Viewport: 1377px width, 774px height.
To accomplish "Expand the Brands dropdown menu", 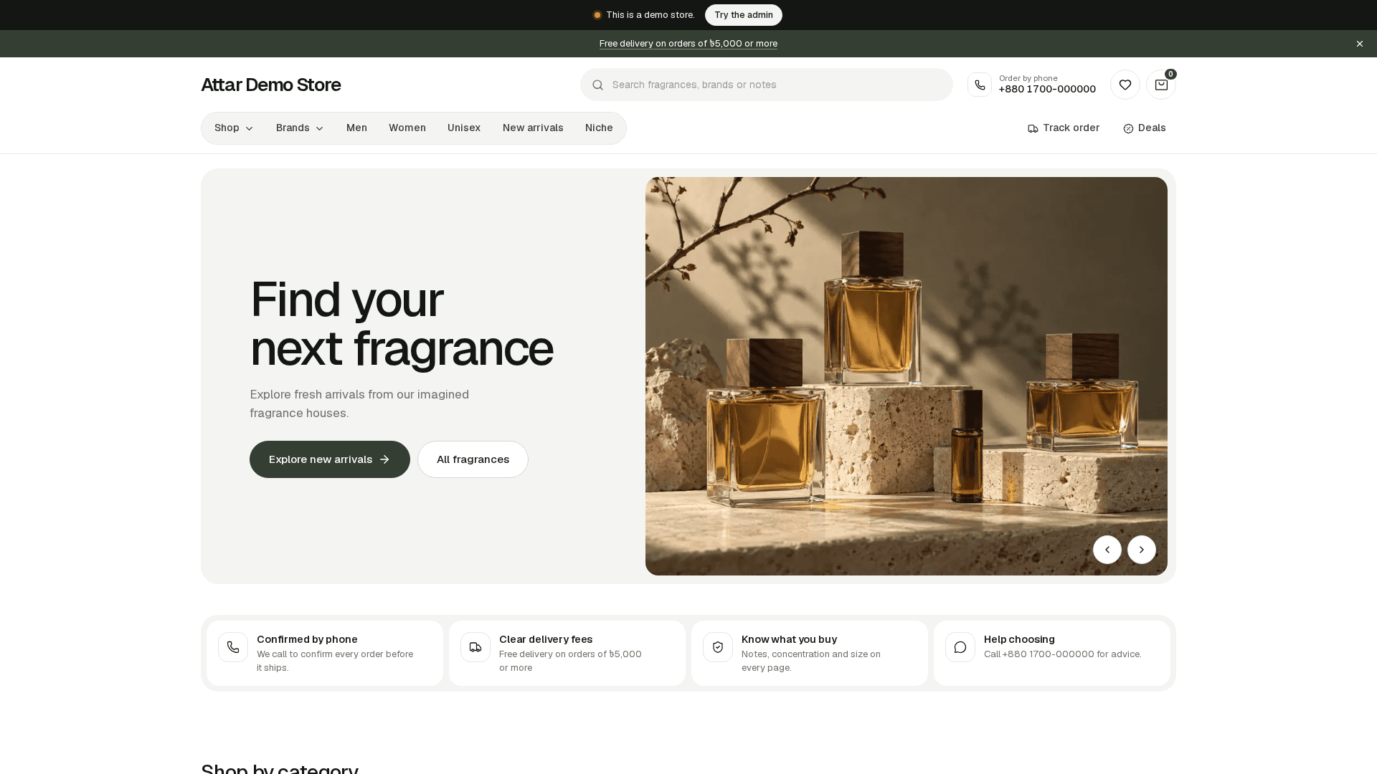I will tap(300, 128).
